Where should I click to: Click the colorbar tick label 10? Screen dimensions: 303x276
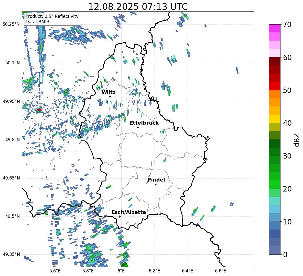287,222
